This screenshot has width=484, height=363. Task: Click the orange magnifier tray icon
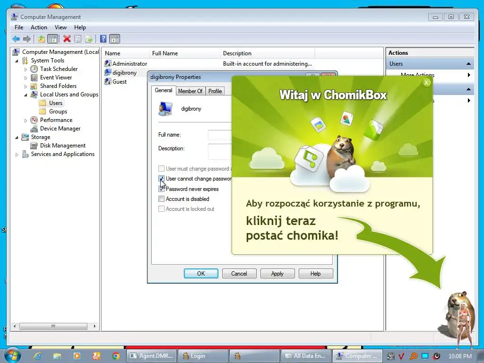413,356
